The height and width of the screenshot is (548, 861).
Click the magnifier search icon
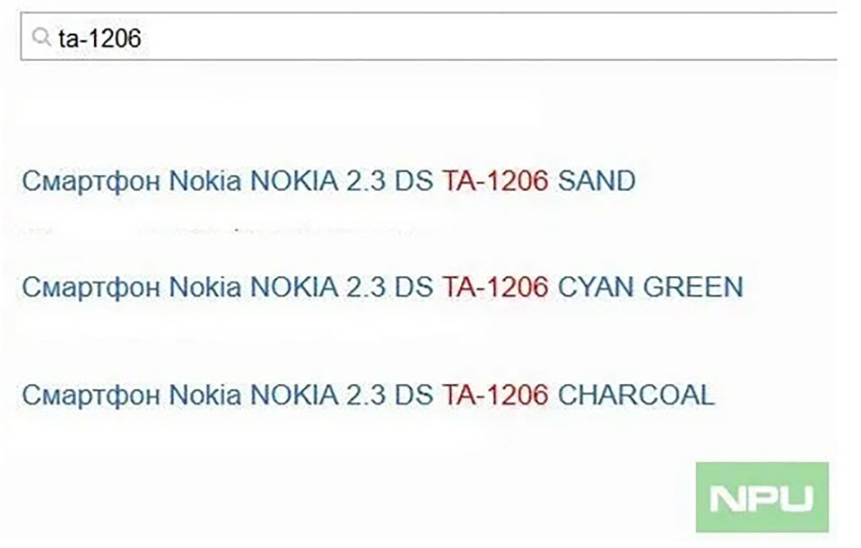click(x=41, y=38)
